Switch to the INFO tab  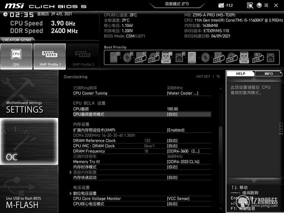(268, 74)
